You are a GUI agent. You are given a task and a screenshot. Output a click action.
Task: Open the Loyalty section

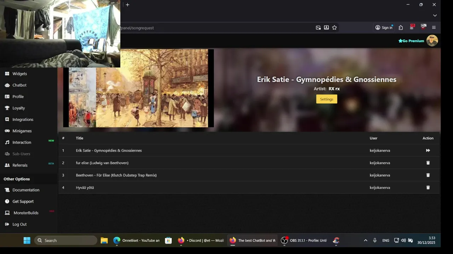pos(19,108)
